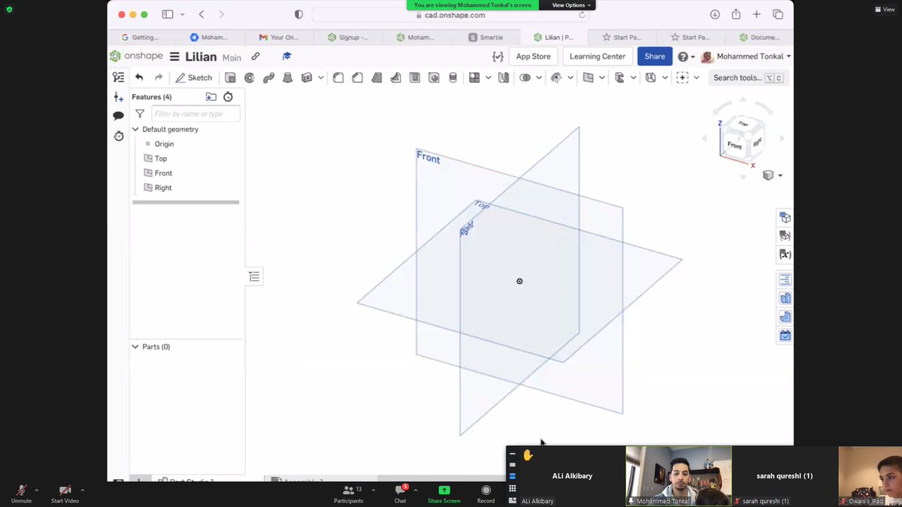Image resolution: width=902 pixels, height=507 pixels.
Task: Open the Learning Center
Action: (597, 56)
